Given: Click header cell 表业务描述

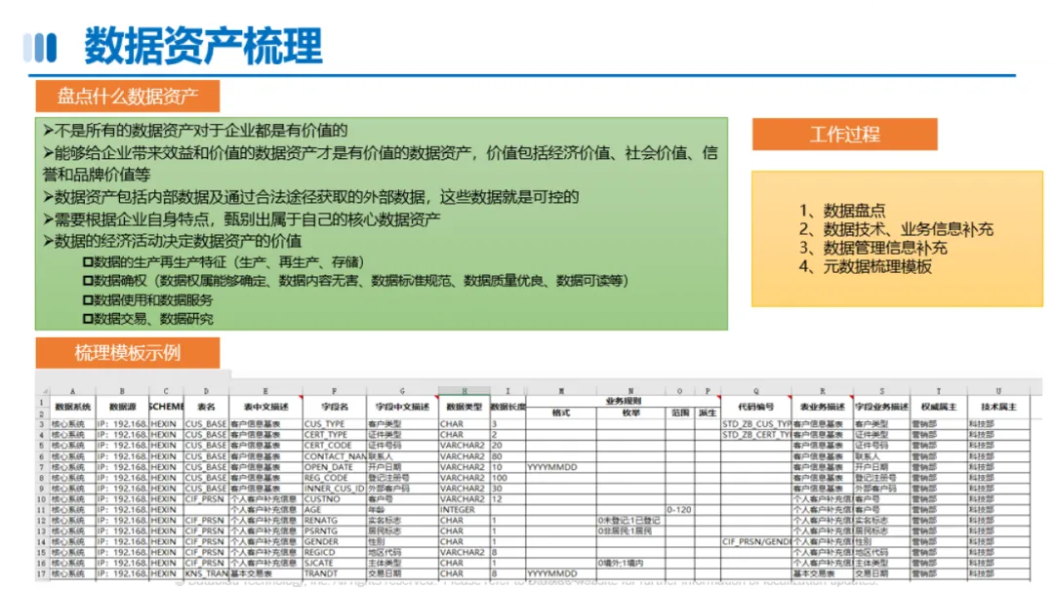Looking at the screenshot, I should (822, 407).
